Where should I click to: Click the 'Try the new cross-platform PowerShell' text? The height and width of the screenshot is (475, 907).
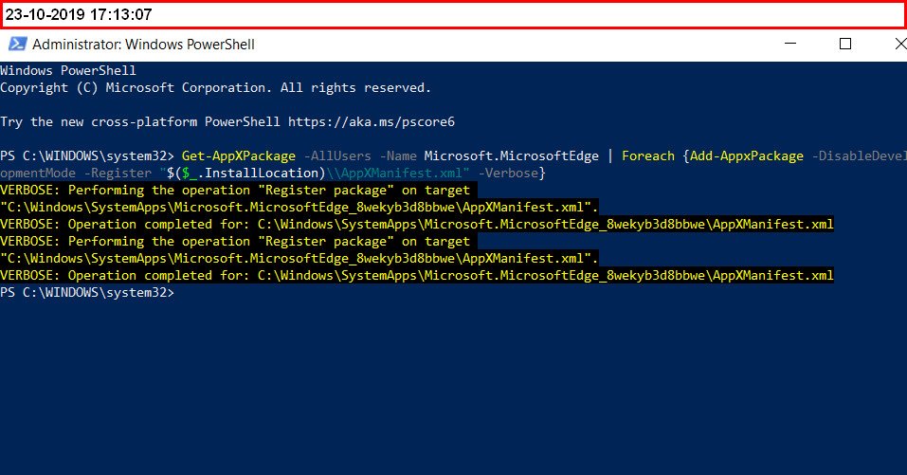coord(140,122)
